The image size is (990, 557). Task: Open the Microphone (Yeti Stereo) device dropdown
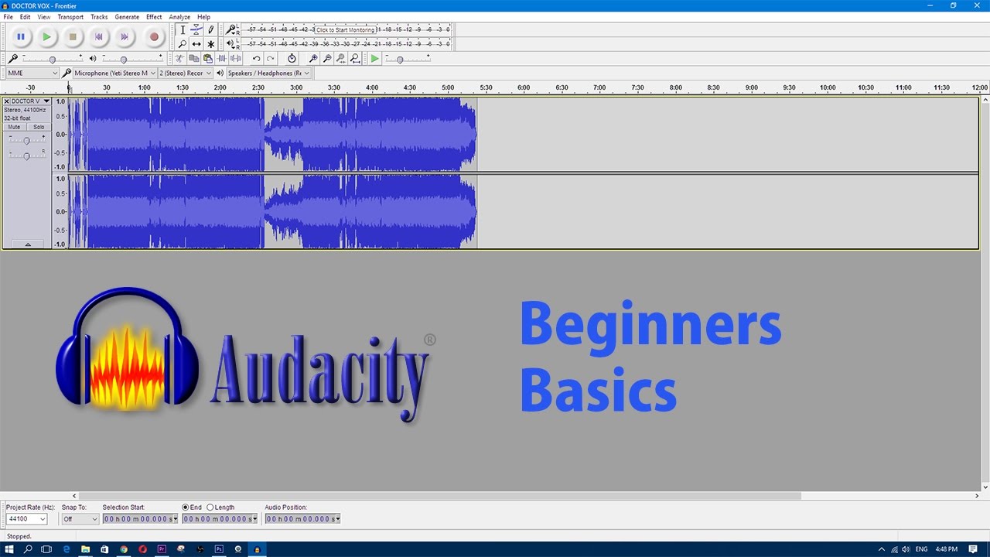(115, 73)
